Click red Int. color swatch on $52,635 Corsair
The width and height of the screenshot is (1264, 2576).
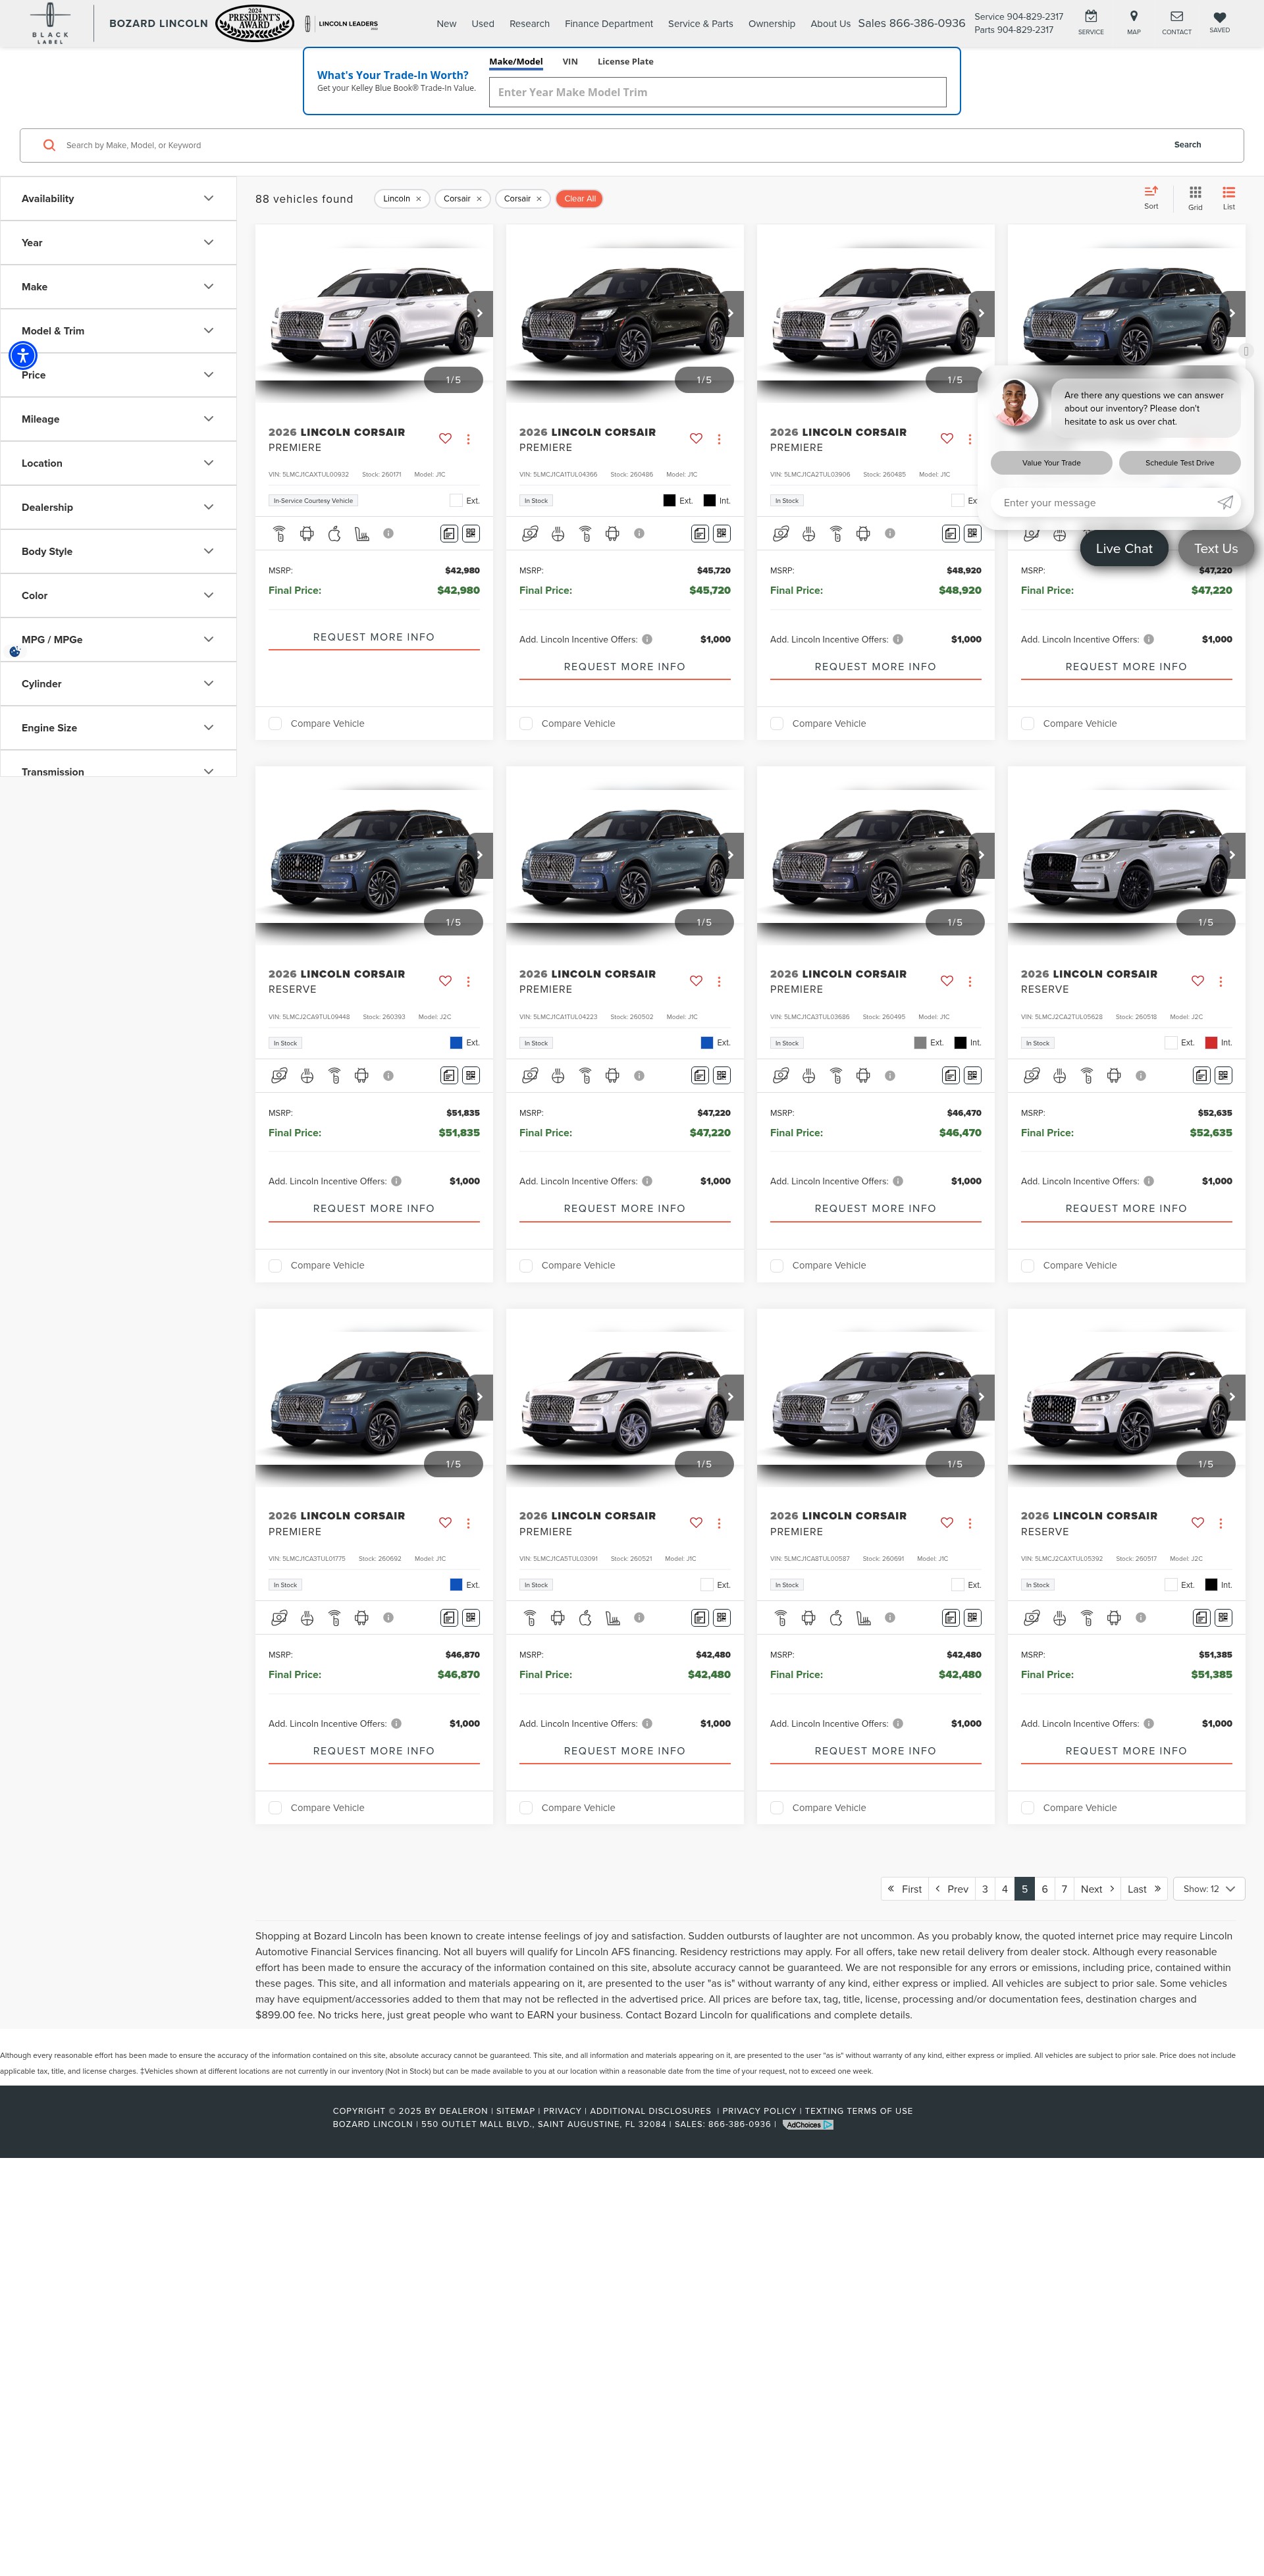click(x=1211, y=1043)
